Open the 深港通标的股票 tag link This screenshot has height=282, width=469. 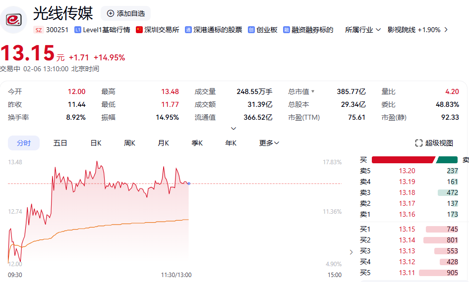[x=218, y=30]
